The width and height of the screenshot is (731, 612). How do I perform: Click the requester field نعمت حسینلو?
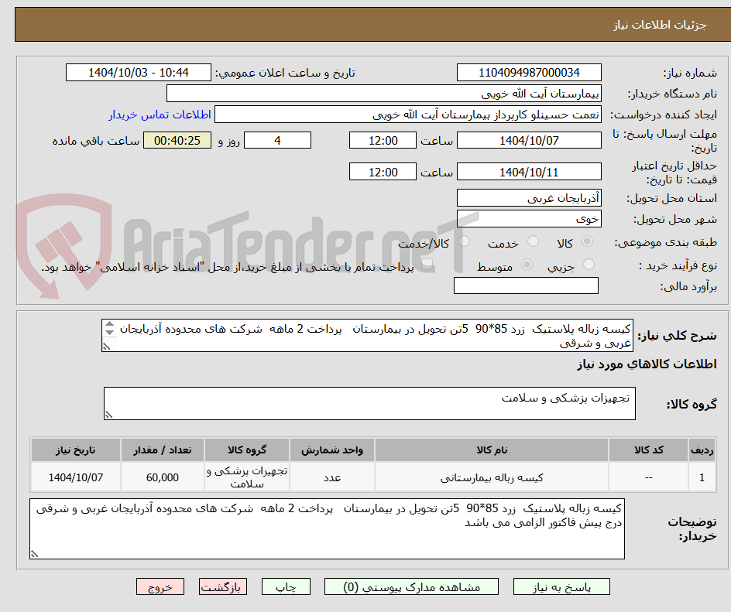coord(408,115)
